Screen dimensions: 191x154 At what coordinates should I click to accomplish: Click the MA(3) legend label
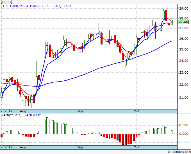pos(14,6)
